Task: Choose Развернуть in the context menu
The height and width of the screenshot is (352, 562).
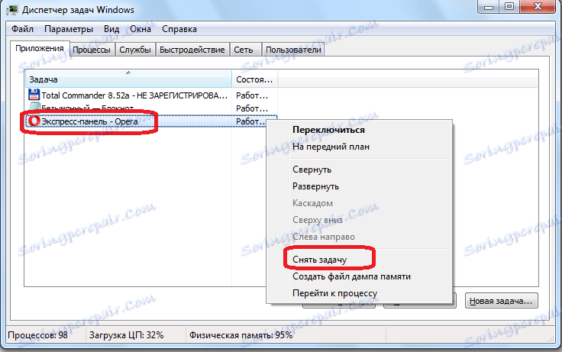Action: click(316, 186)
